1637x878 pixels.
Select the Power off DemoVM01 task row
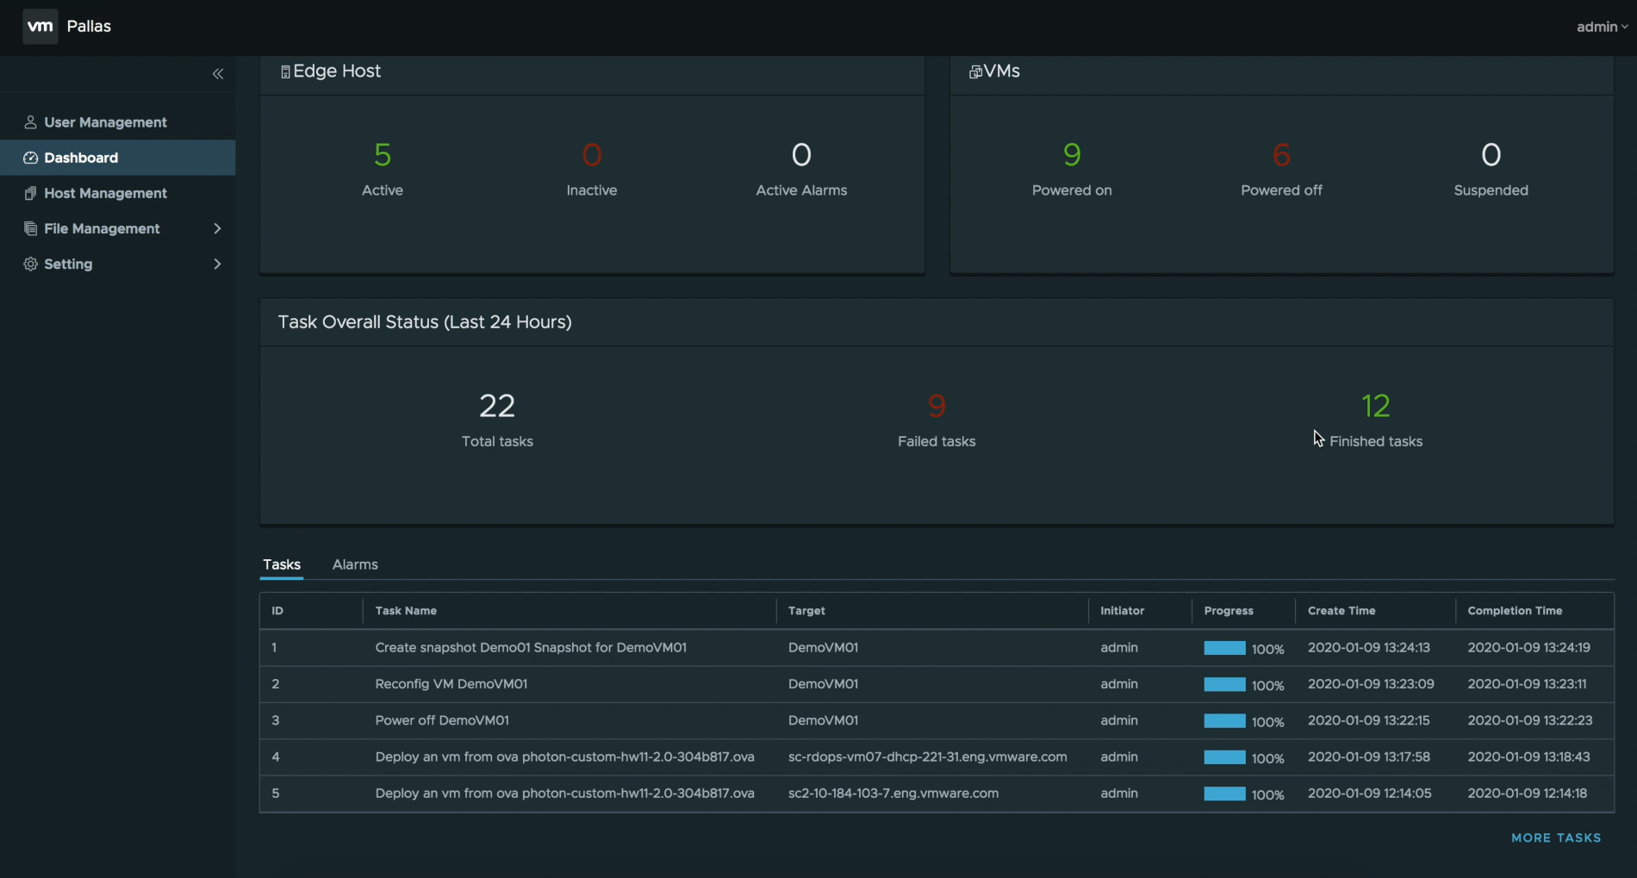click(x=442, y=720)
